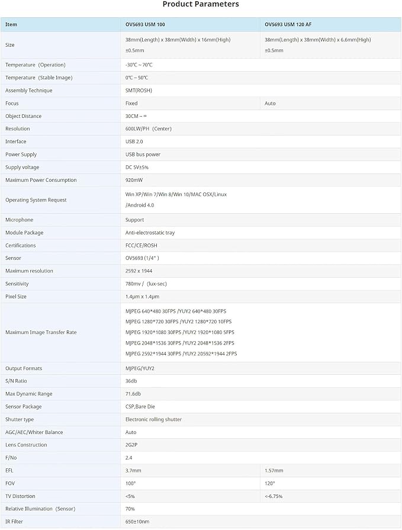This screenshot has height=530, width=402.
Task: Select the SMT(ROSH) assembly technique value
Action: pyautogui.click(x=139, y=91)
